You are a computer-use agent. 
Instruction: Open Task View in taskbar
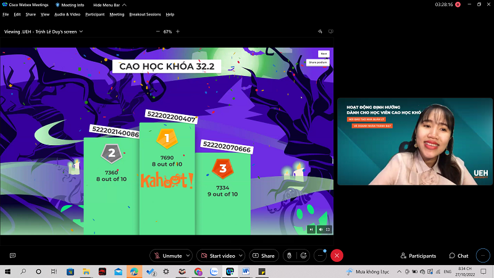(54, 272)
